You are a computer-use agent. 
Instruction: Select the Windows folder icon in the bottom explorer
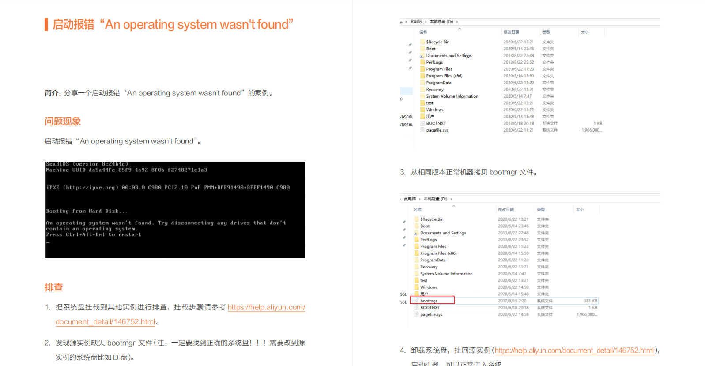click(416, 287)
